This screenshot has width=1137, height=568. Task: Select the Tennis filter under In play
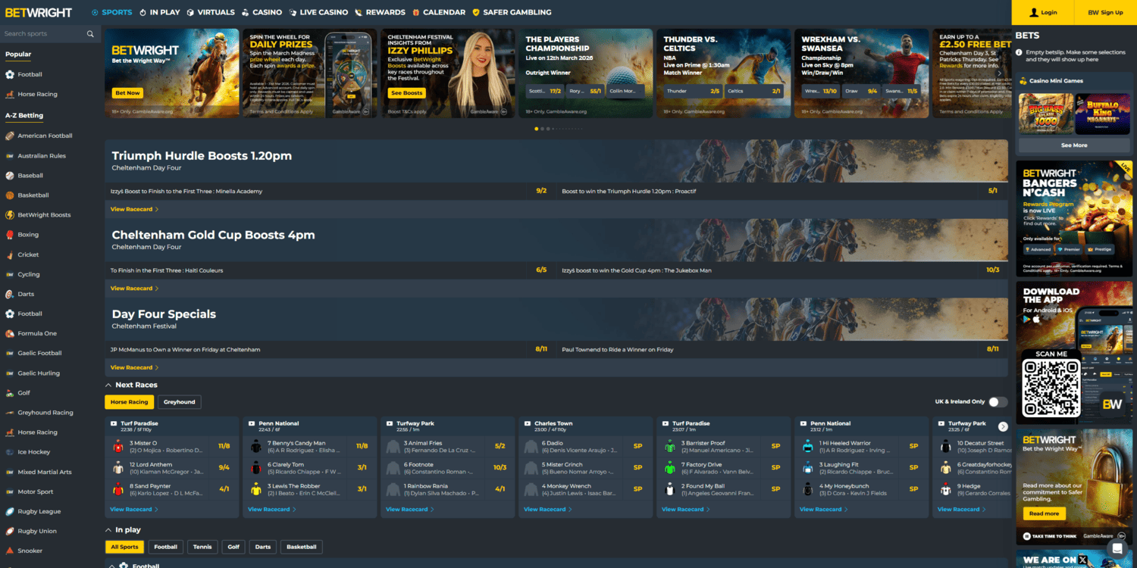pos(202,547)
